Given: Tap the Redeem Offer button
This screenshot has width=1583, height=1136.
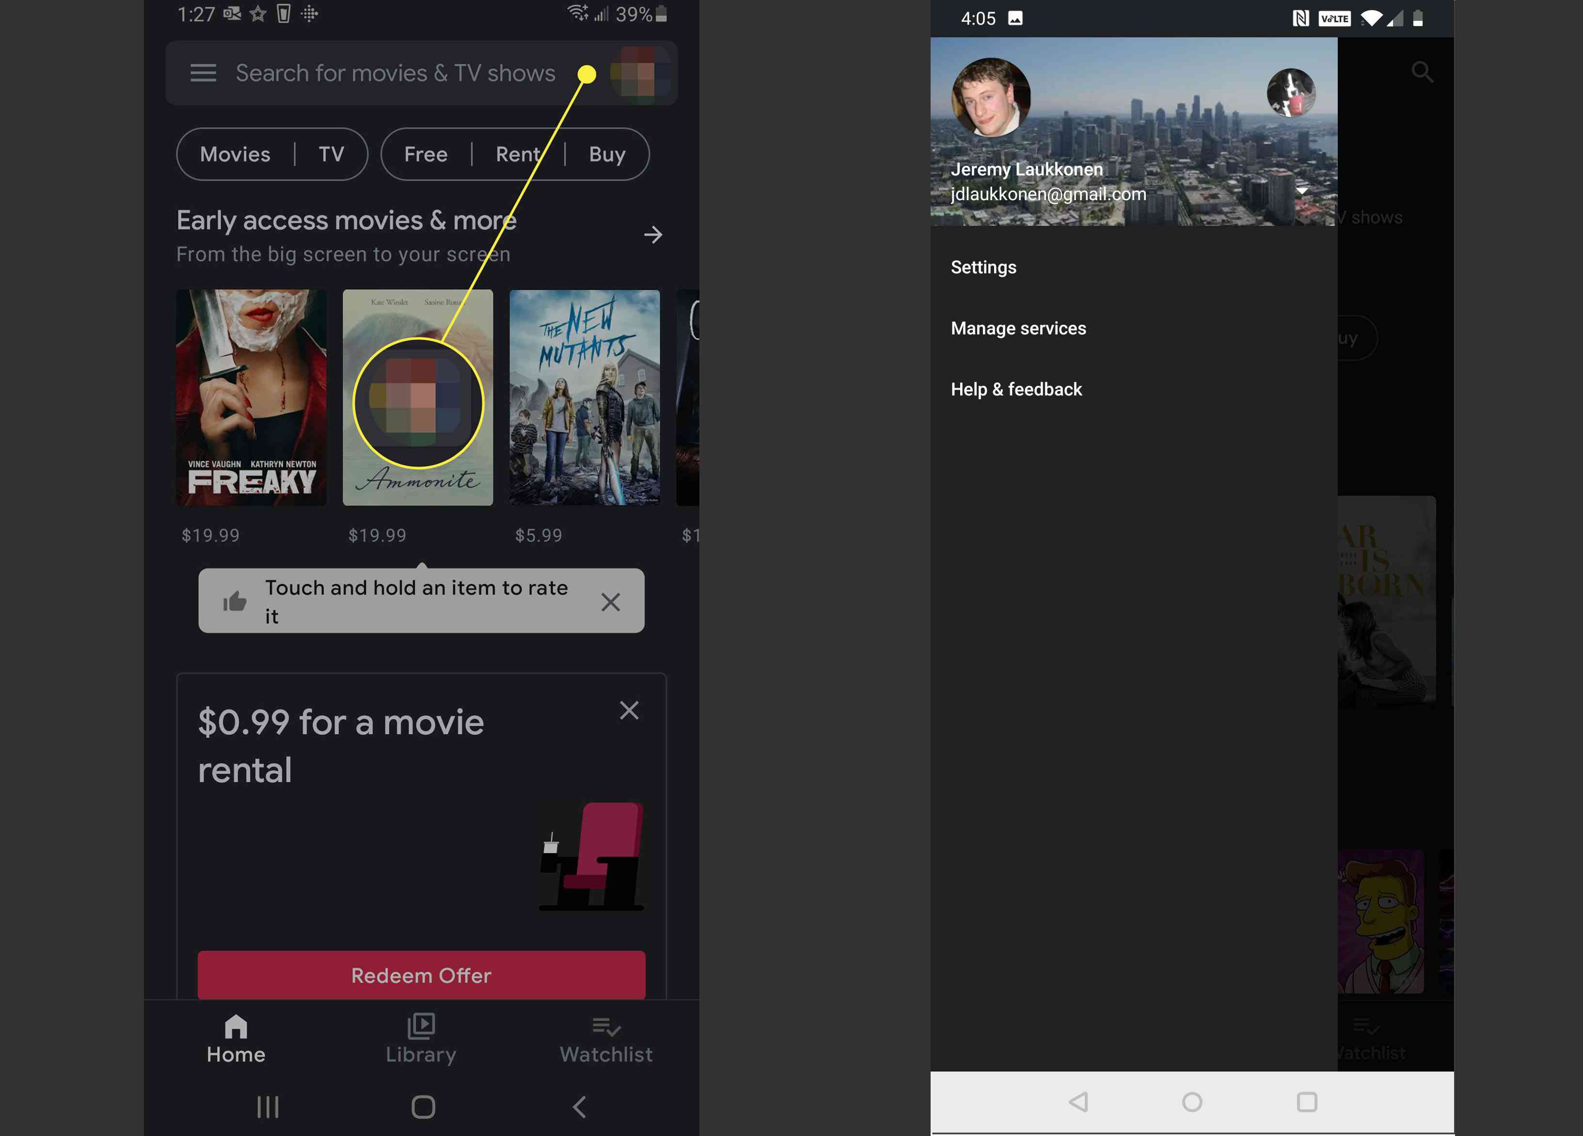Looking at the screenshot, I should point(421,975).
